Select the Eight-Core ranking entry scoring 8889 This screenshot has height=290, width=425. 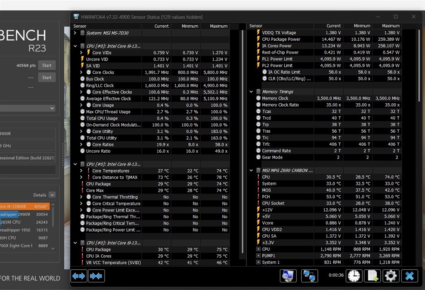pyautogui.click(x=24, y=246)
